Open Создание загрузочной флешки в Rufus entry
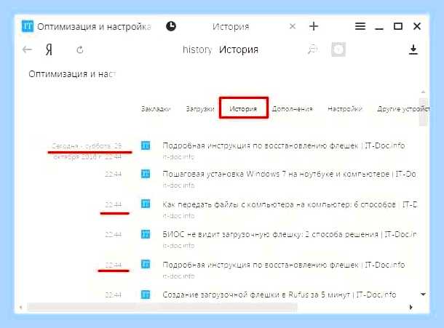The height and width of the screenshot is (328, 444). pyautogui.click(x=280, y=295)
